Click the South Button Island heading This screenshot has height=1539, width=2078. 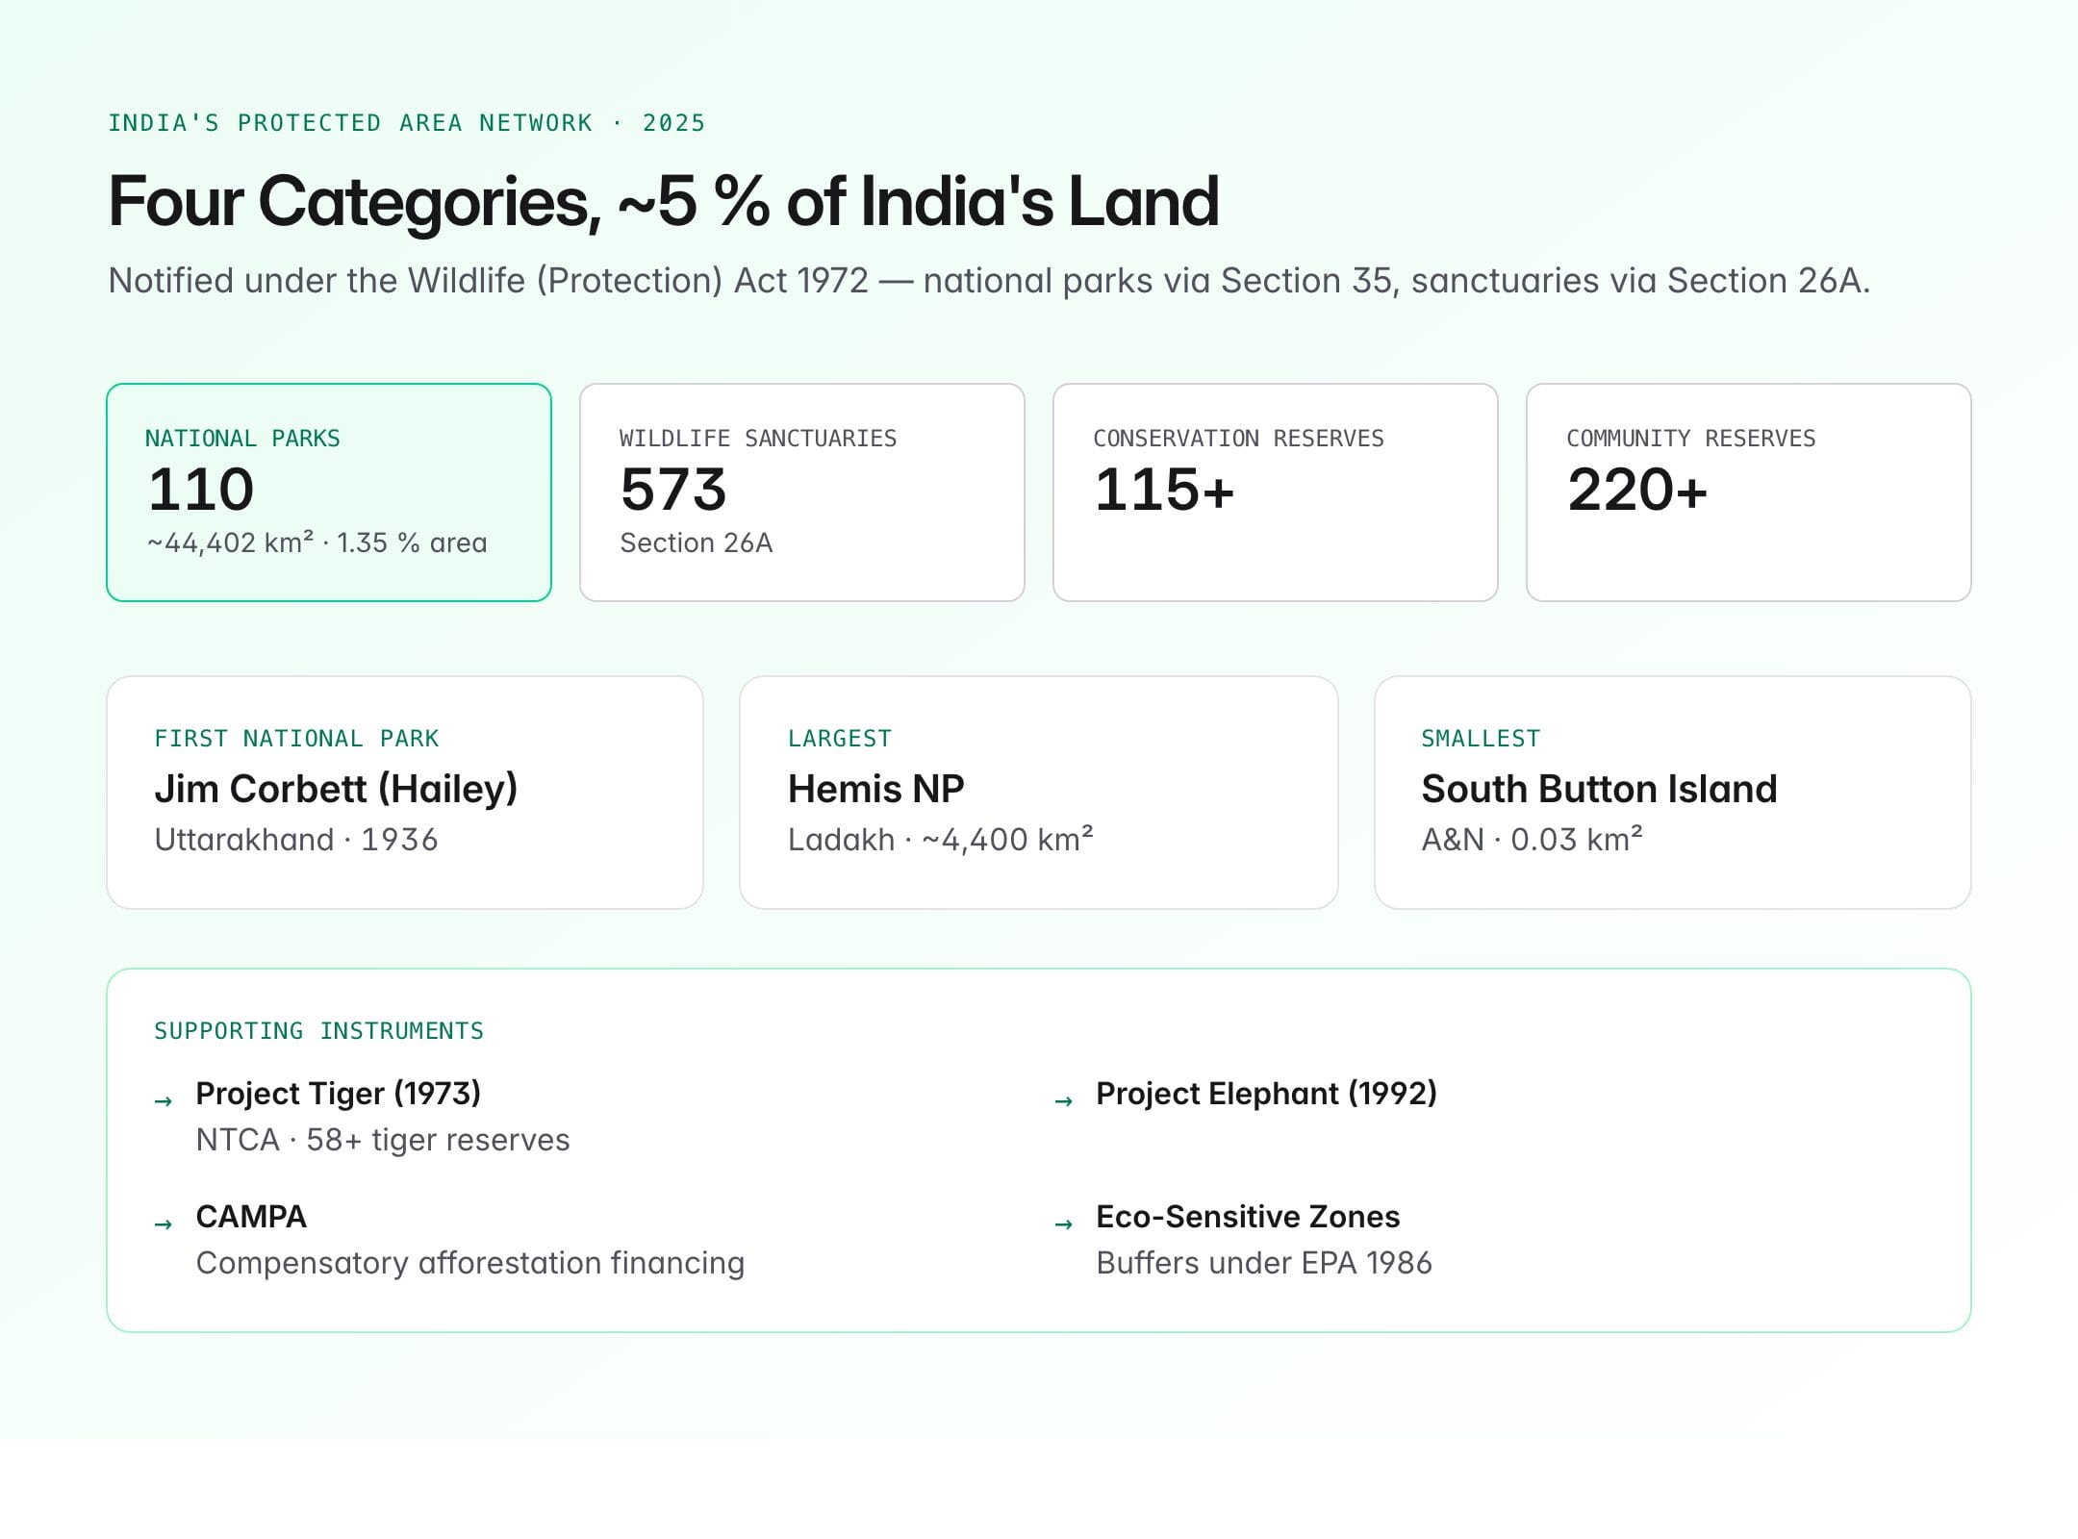1599,789
